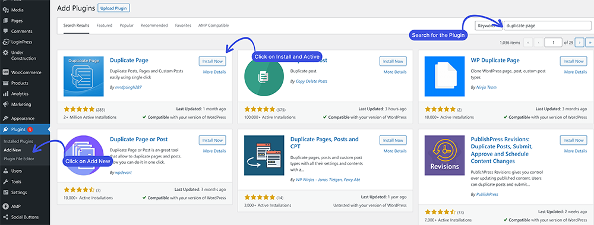Viewport: 594px width, 225px height.
Task: Open Installed Plugins submenu item
Action: pos(18,141)
